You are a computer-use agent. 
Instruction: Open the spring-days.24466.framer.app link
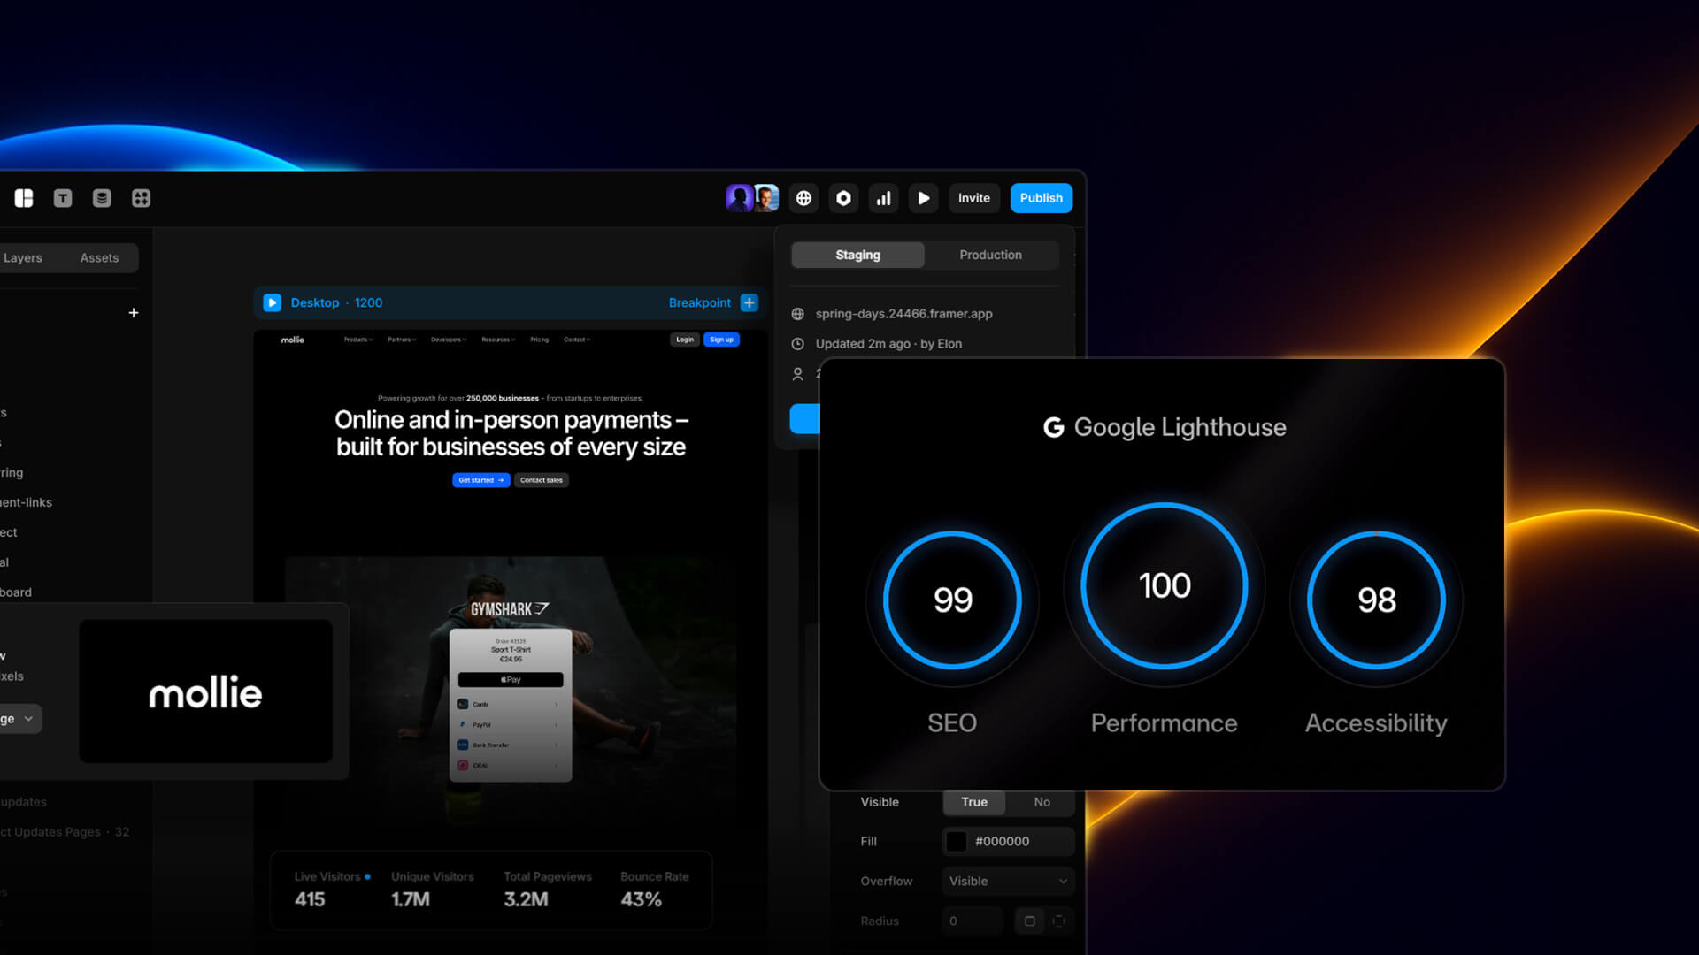(903, 314)
